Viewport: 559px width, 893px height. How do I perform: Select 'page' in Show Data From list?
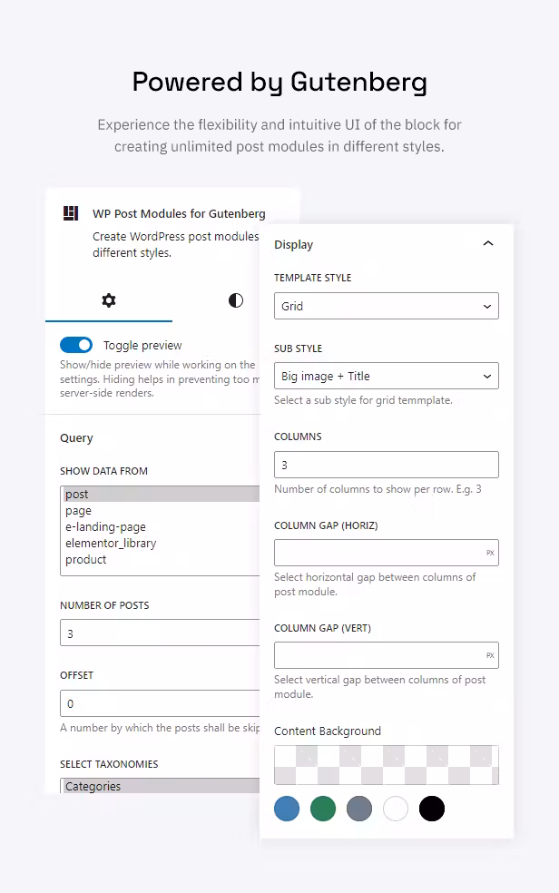[x=161, y=510]
